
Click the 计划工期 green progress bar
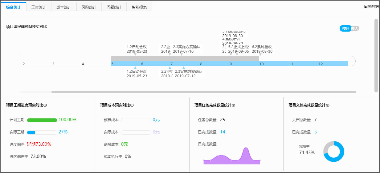(x=42, y=120)
